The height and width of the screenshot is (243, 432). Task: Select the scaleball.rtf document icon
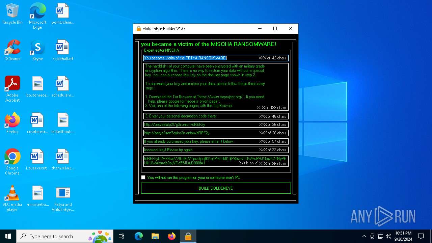point(63,51)
